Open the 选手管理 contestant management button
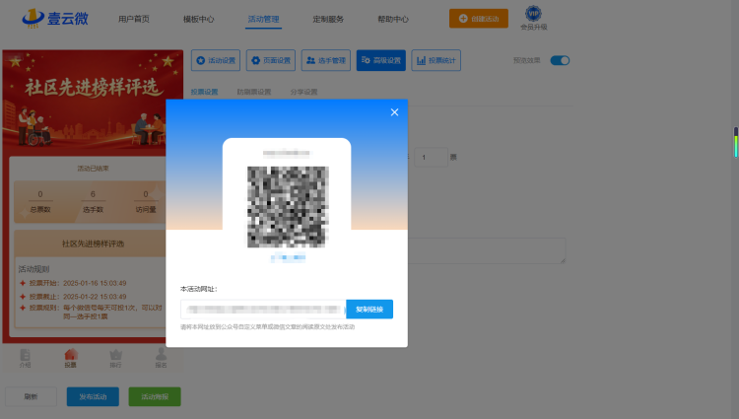Viewport: 739px width, 419px height. [326, 60]
